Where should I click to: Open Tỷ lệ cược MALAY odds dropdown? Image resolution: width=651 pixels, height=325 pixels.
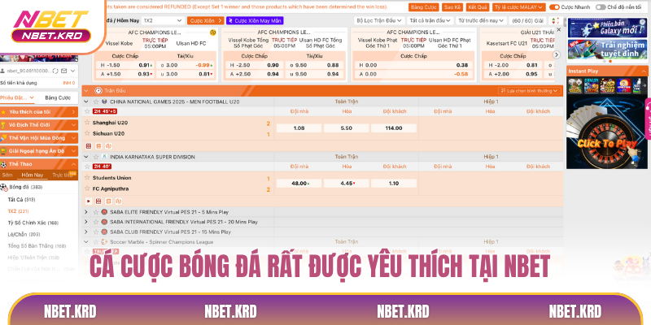(x=519, y=7)
